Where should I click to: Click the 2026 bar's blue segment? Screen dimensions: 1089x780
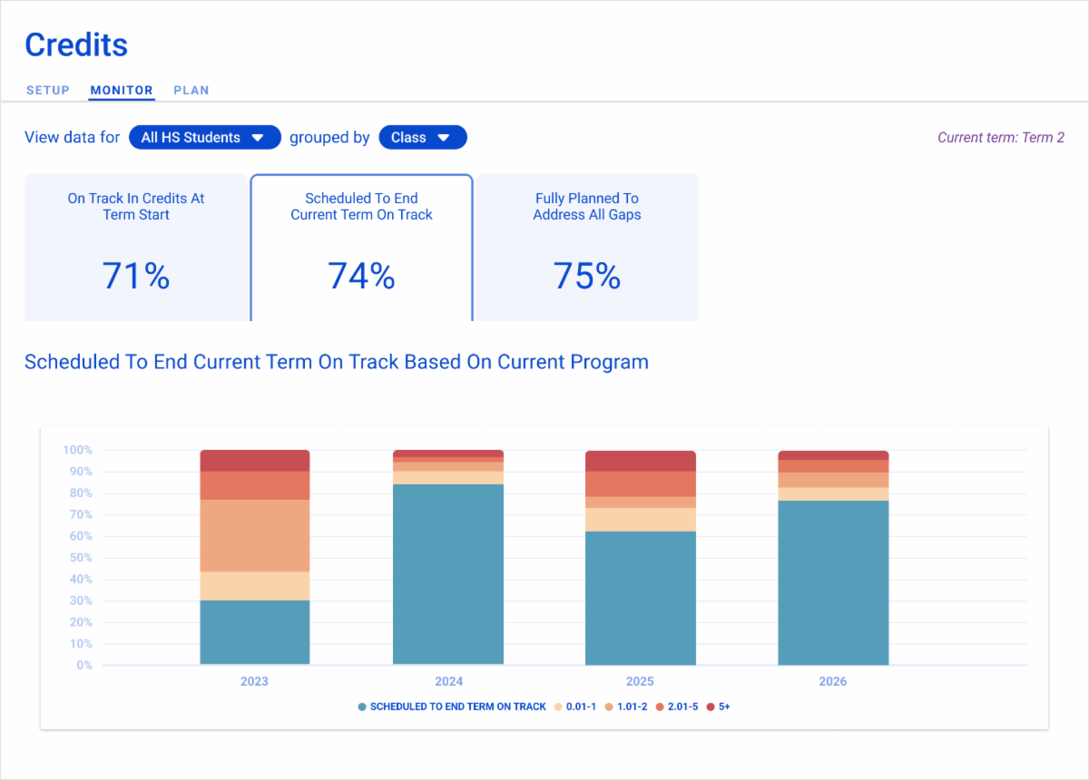click(x=833, y=582)
